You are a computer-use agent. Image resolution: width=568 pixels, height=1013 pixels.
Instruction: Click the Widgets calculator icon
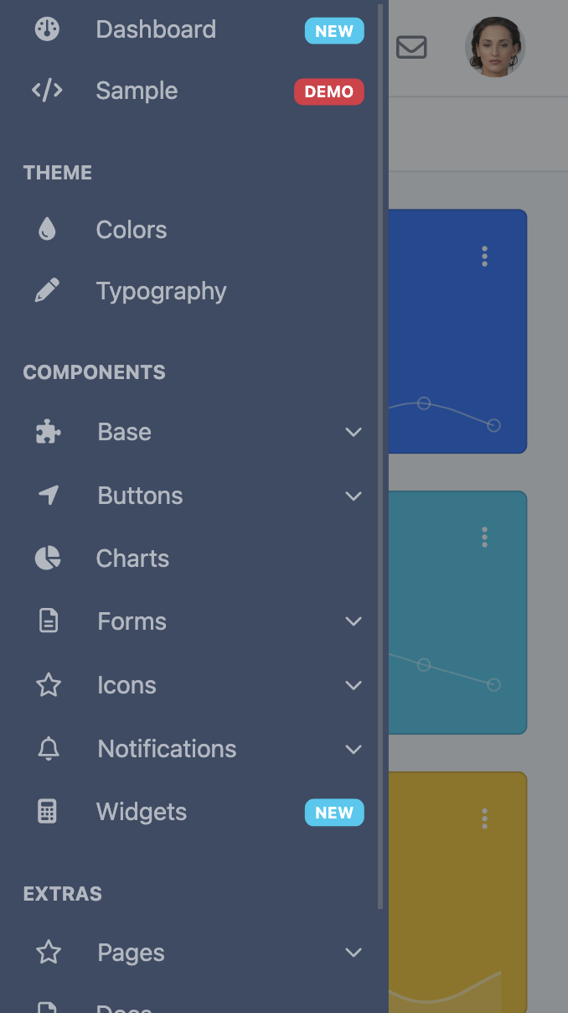48,811
